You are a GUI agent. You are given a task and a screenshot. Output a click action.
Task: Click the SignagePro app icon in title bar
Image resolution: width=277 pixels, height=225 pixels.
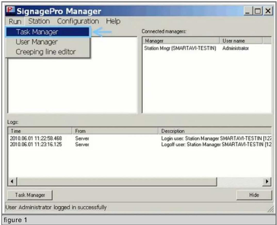tap(10, 10)
